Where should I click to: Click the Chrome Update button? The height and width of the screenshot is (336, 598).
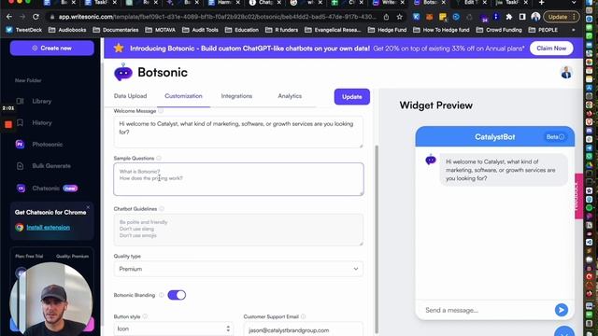coord(561,17)
